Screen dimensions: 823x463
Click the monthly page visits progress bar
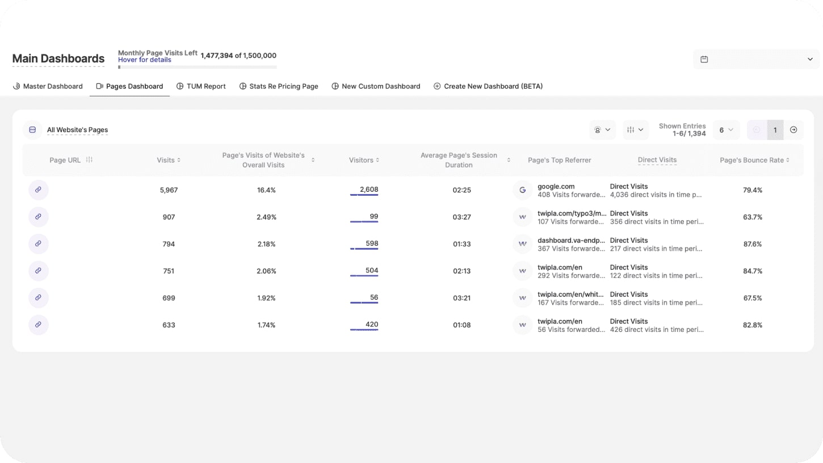coord(197,67)
